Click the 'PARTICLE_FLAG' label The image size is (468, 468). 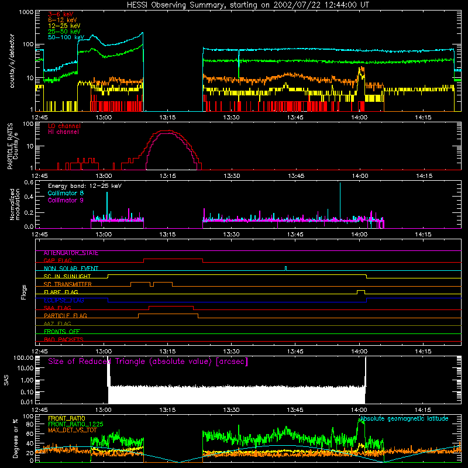(x=66, y=316)
